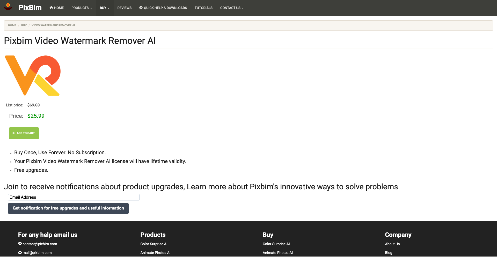Click the PixBim brand name
The height and width of the screenshot is (279, 497).
pyautogui.click(x=30, y=8)
